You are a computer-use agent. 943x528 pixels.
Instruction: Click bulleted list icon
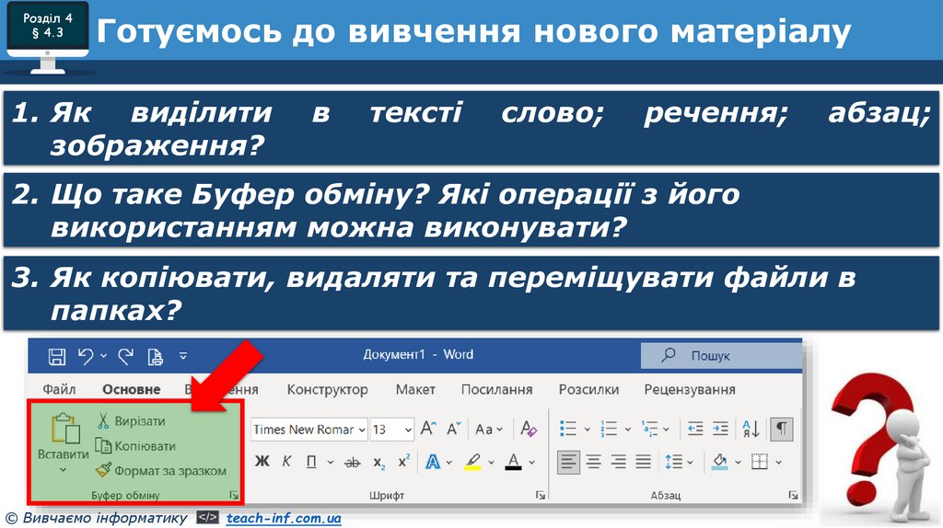point(568,429)
